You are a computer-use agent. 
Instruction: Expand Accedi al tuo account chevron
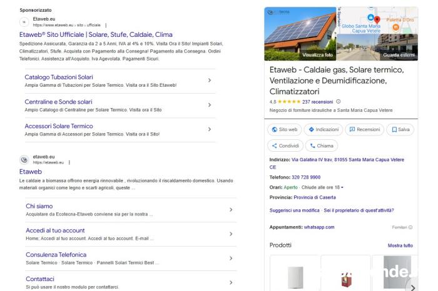coord(231,234)
